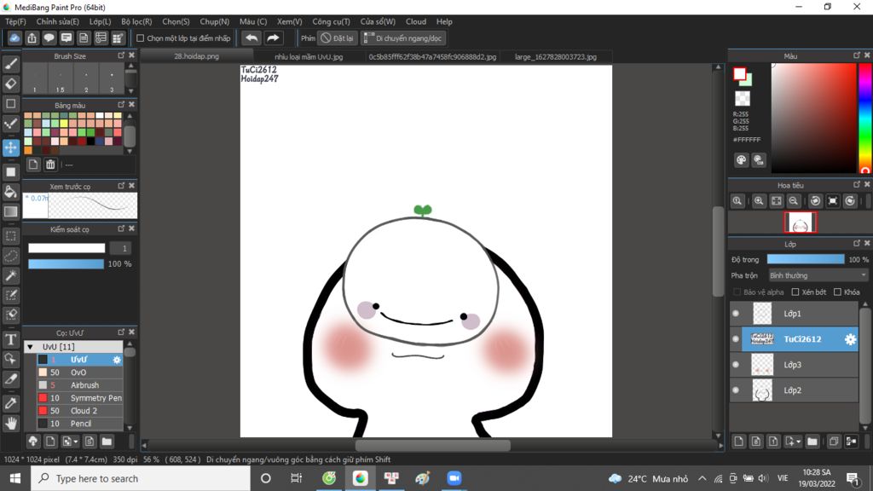The image size is (873, 491).
Task: Toggle the 'Xén bớt' clipping checkbox
Action: pos(795,292)
